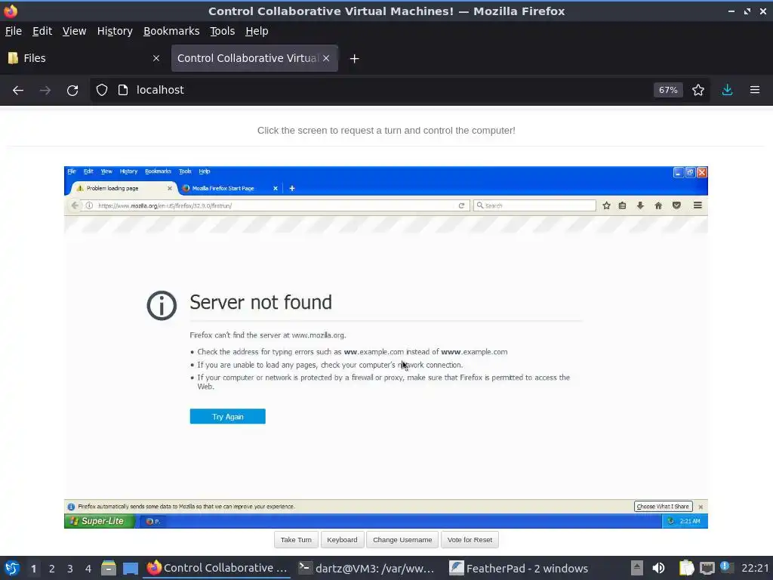The image size is (773, 580).
Task: Go back using the outer Firefox back arrow
Action: point(18,91)
